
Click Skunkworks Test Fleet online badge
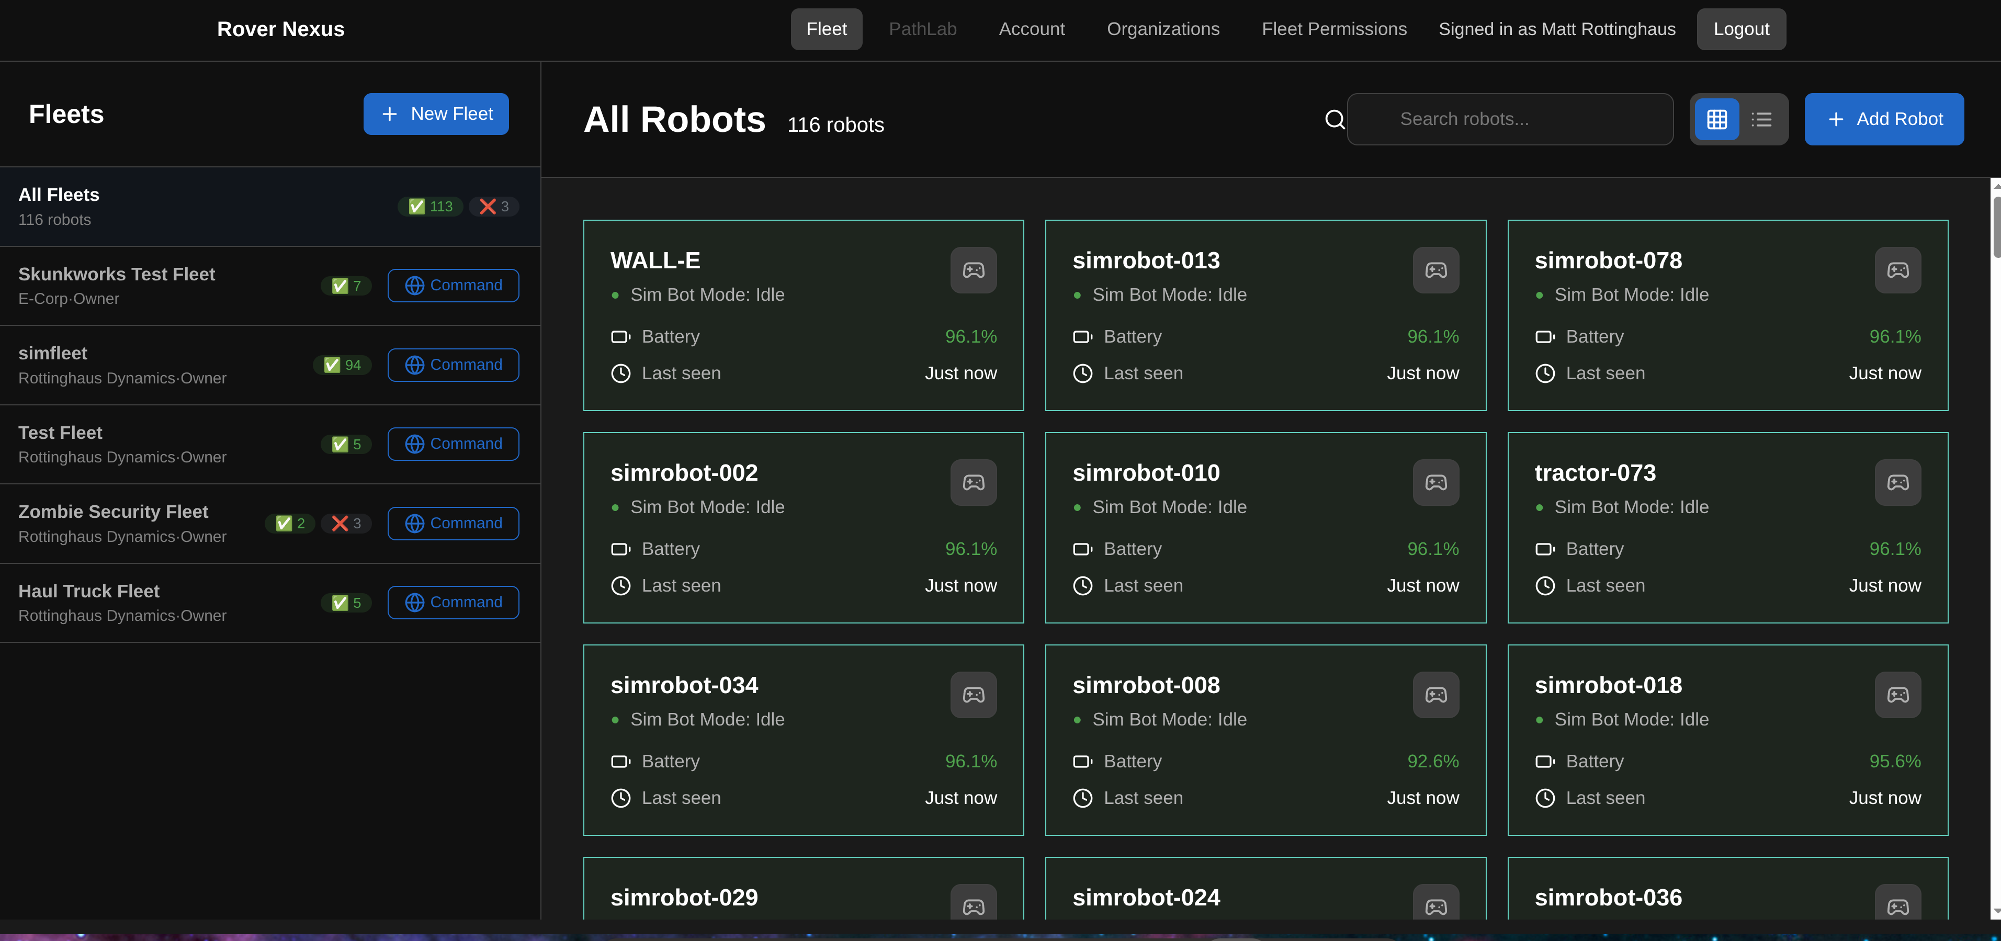(x=346, y=286)
